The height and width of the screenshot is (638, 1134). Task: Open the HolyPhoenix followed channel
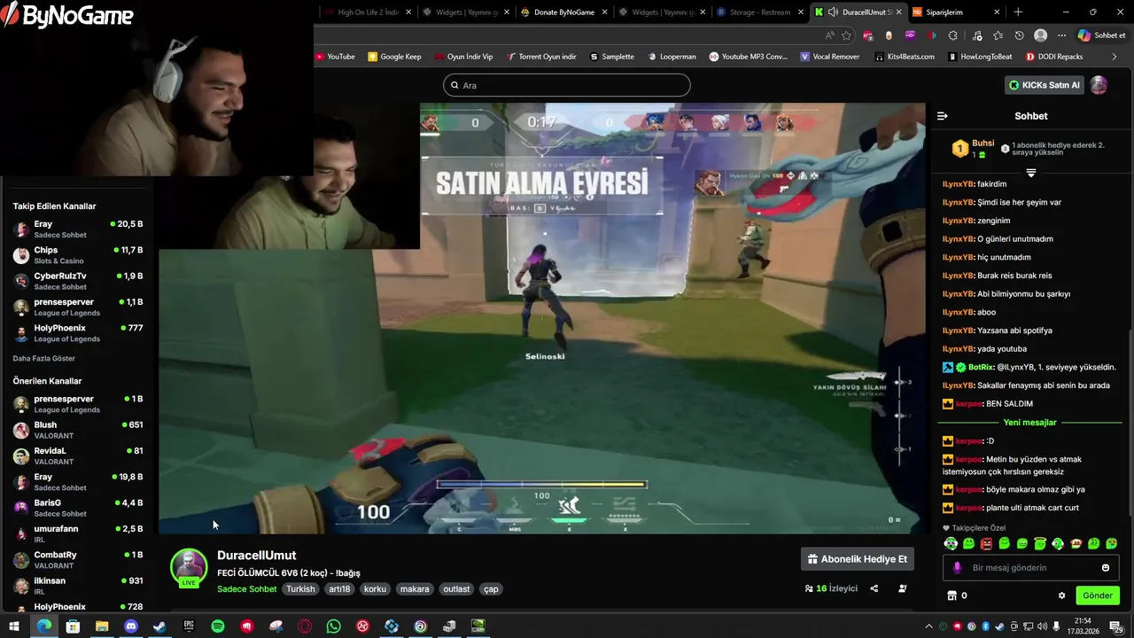click(x=78, y=333)
